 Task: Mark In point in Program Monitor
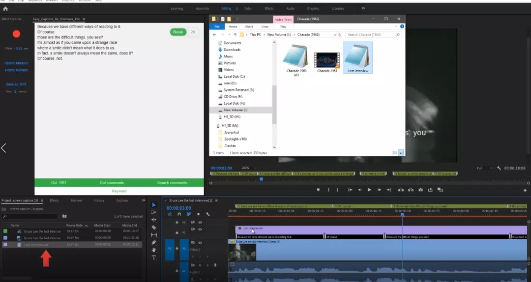tap(328, 190)
